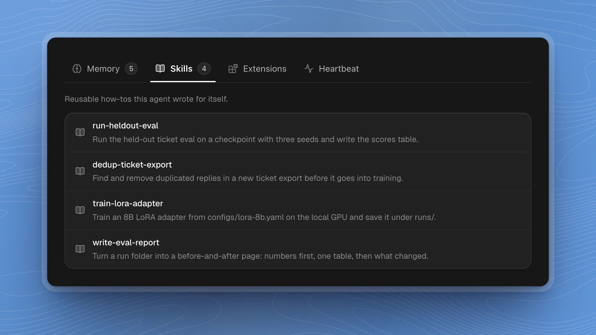The image size is (596, 335).
Task: Open the write-eval-report skill title
Action: [126, 243]
